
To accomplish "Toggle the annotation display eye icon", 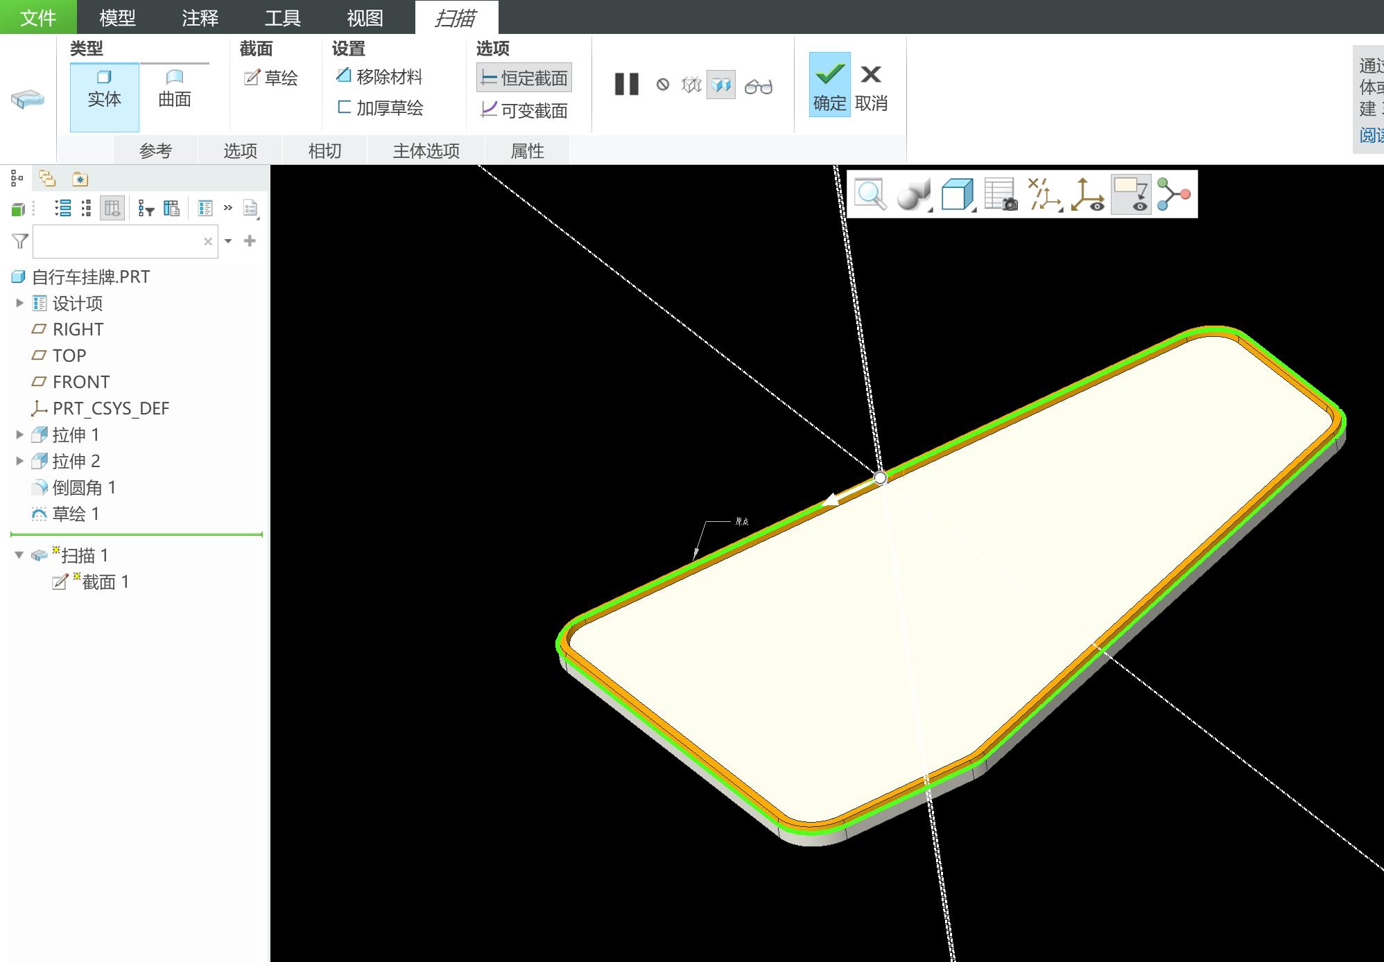I will (1130, 194).
